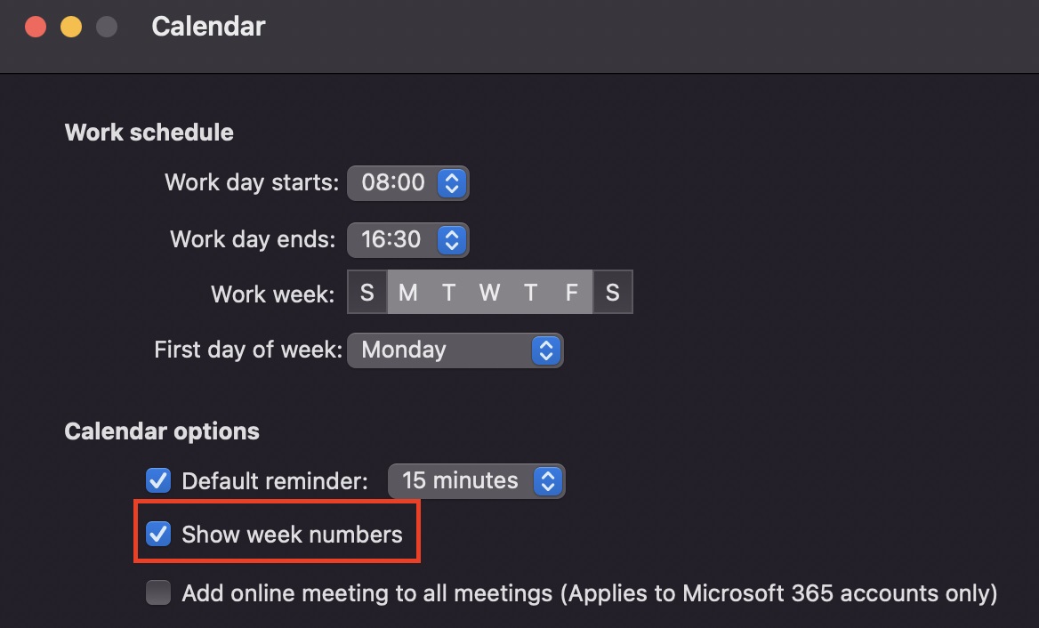This screenshot has height=628, width=1039.
Task: Minimize the Calendar window with yellow button
Action: click(71, 27)
